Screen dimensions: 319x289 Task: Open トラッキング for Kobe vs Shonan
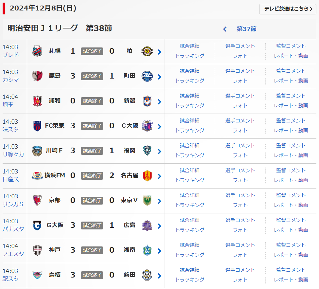coord(190,255)
